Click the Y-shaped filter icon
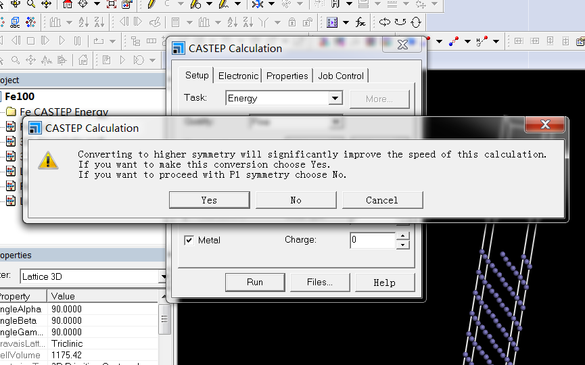Image resolution: width=585 pixels, height=365 pixels. [263, 22]
